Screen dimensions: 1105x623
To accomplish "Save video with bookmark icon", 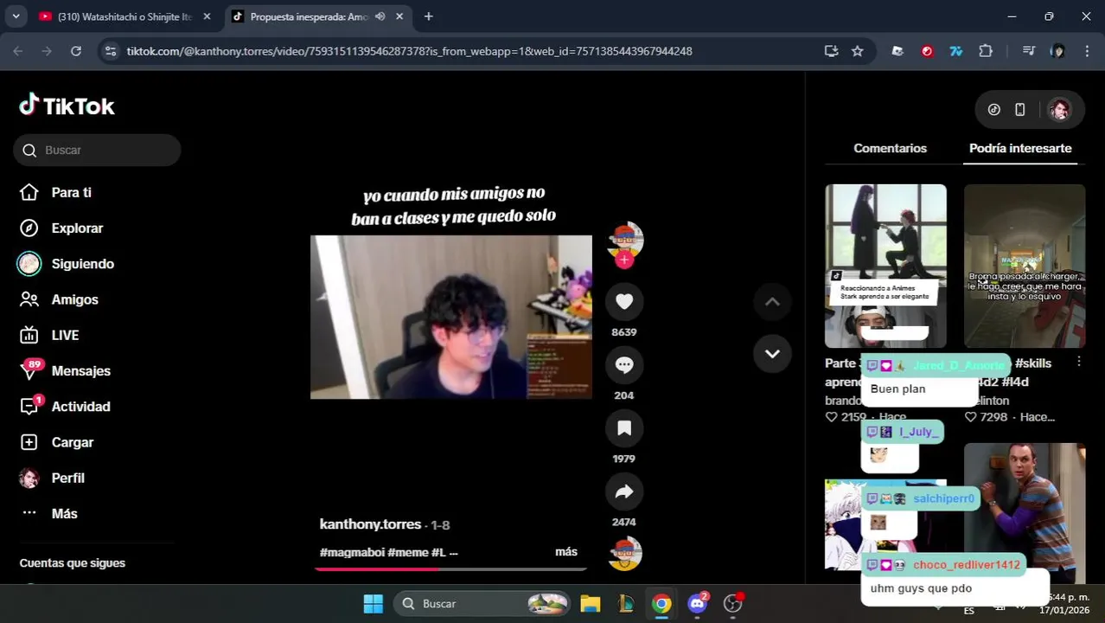I will click(x=624, y=428).
